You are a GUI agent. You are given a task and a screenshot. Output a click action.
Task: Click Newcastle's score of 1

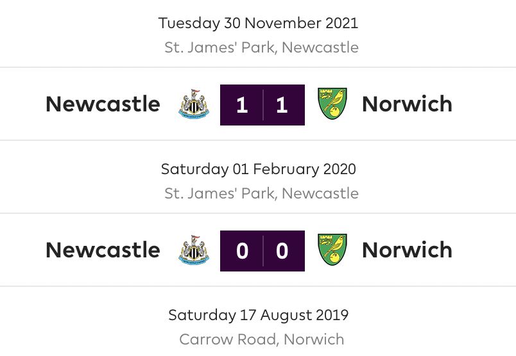(x=242, y=106)
